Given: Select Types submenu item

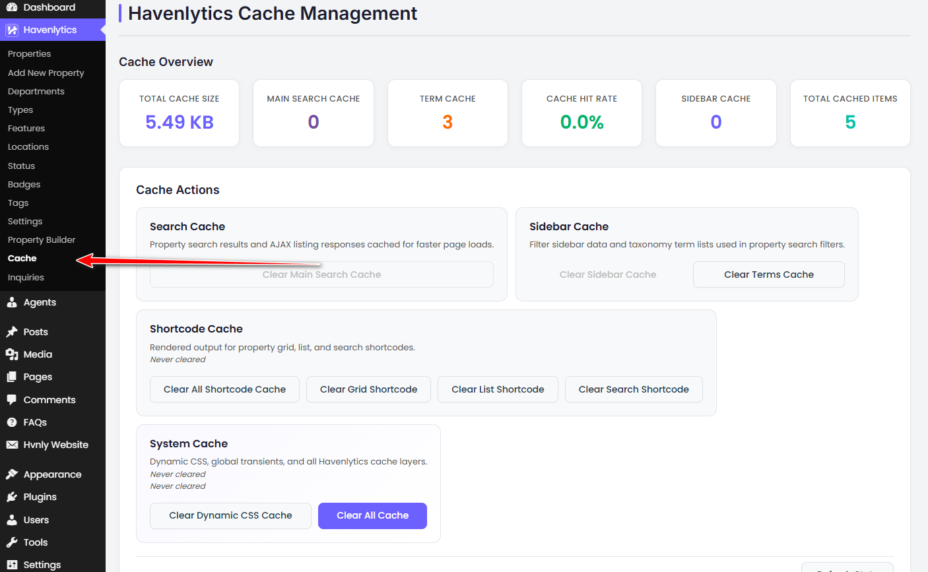Looking at the screenshot, I should tap(20, 110).
